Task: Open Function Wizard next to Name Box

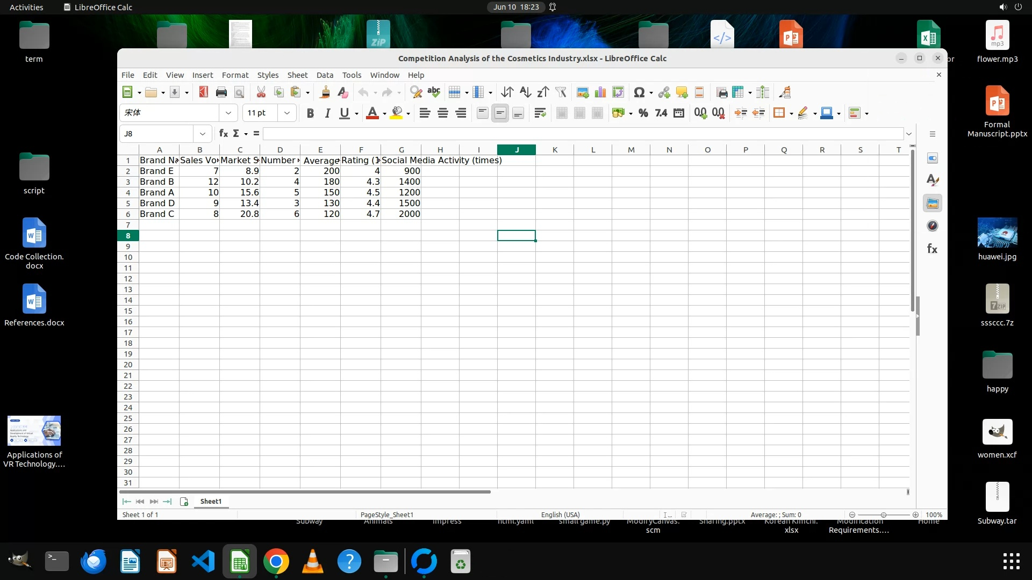Action: [224, 134]
